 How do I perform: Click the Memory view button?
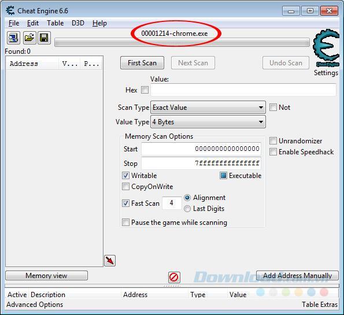pyautogui.click(x=46, y=276)
